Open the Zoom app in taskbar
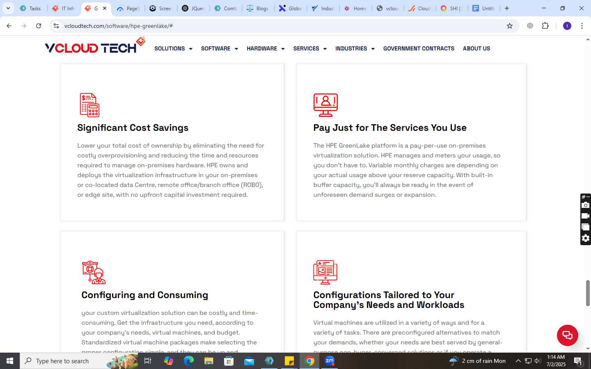Viewport: 591px width, 369px height. (x=330, y=361)
